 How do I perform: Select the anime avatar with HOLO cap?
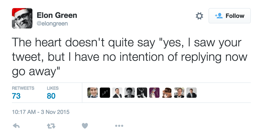click(x=167, y=93)
